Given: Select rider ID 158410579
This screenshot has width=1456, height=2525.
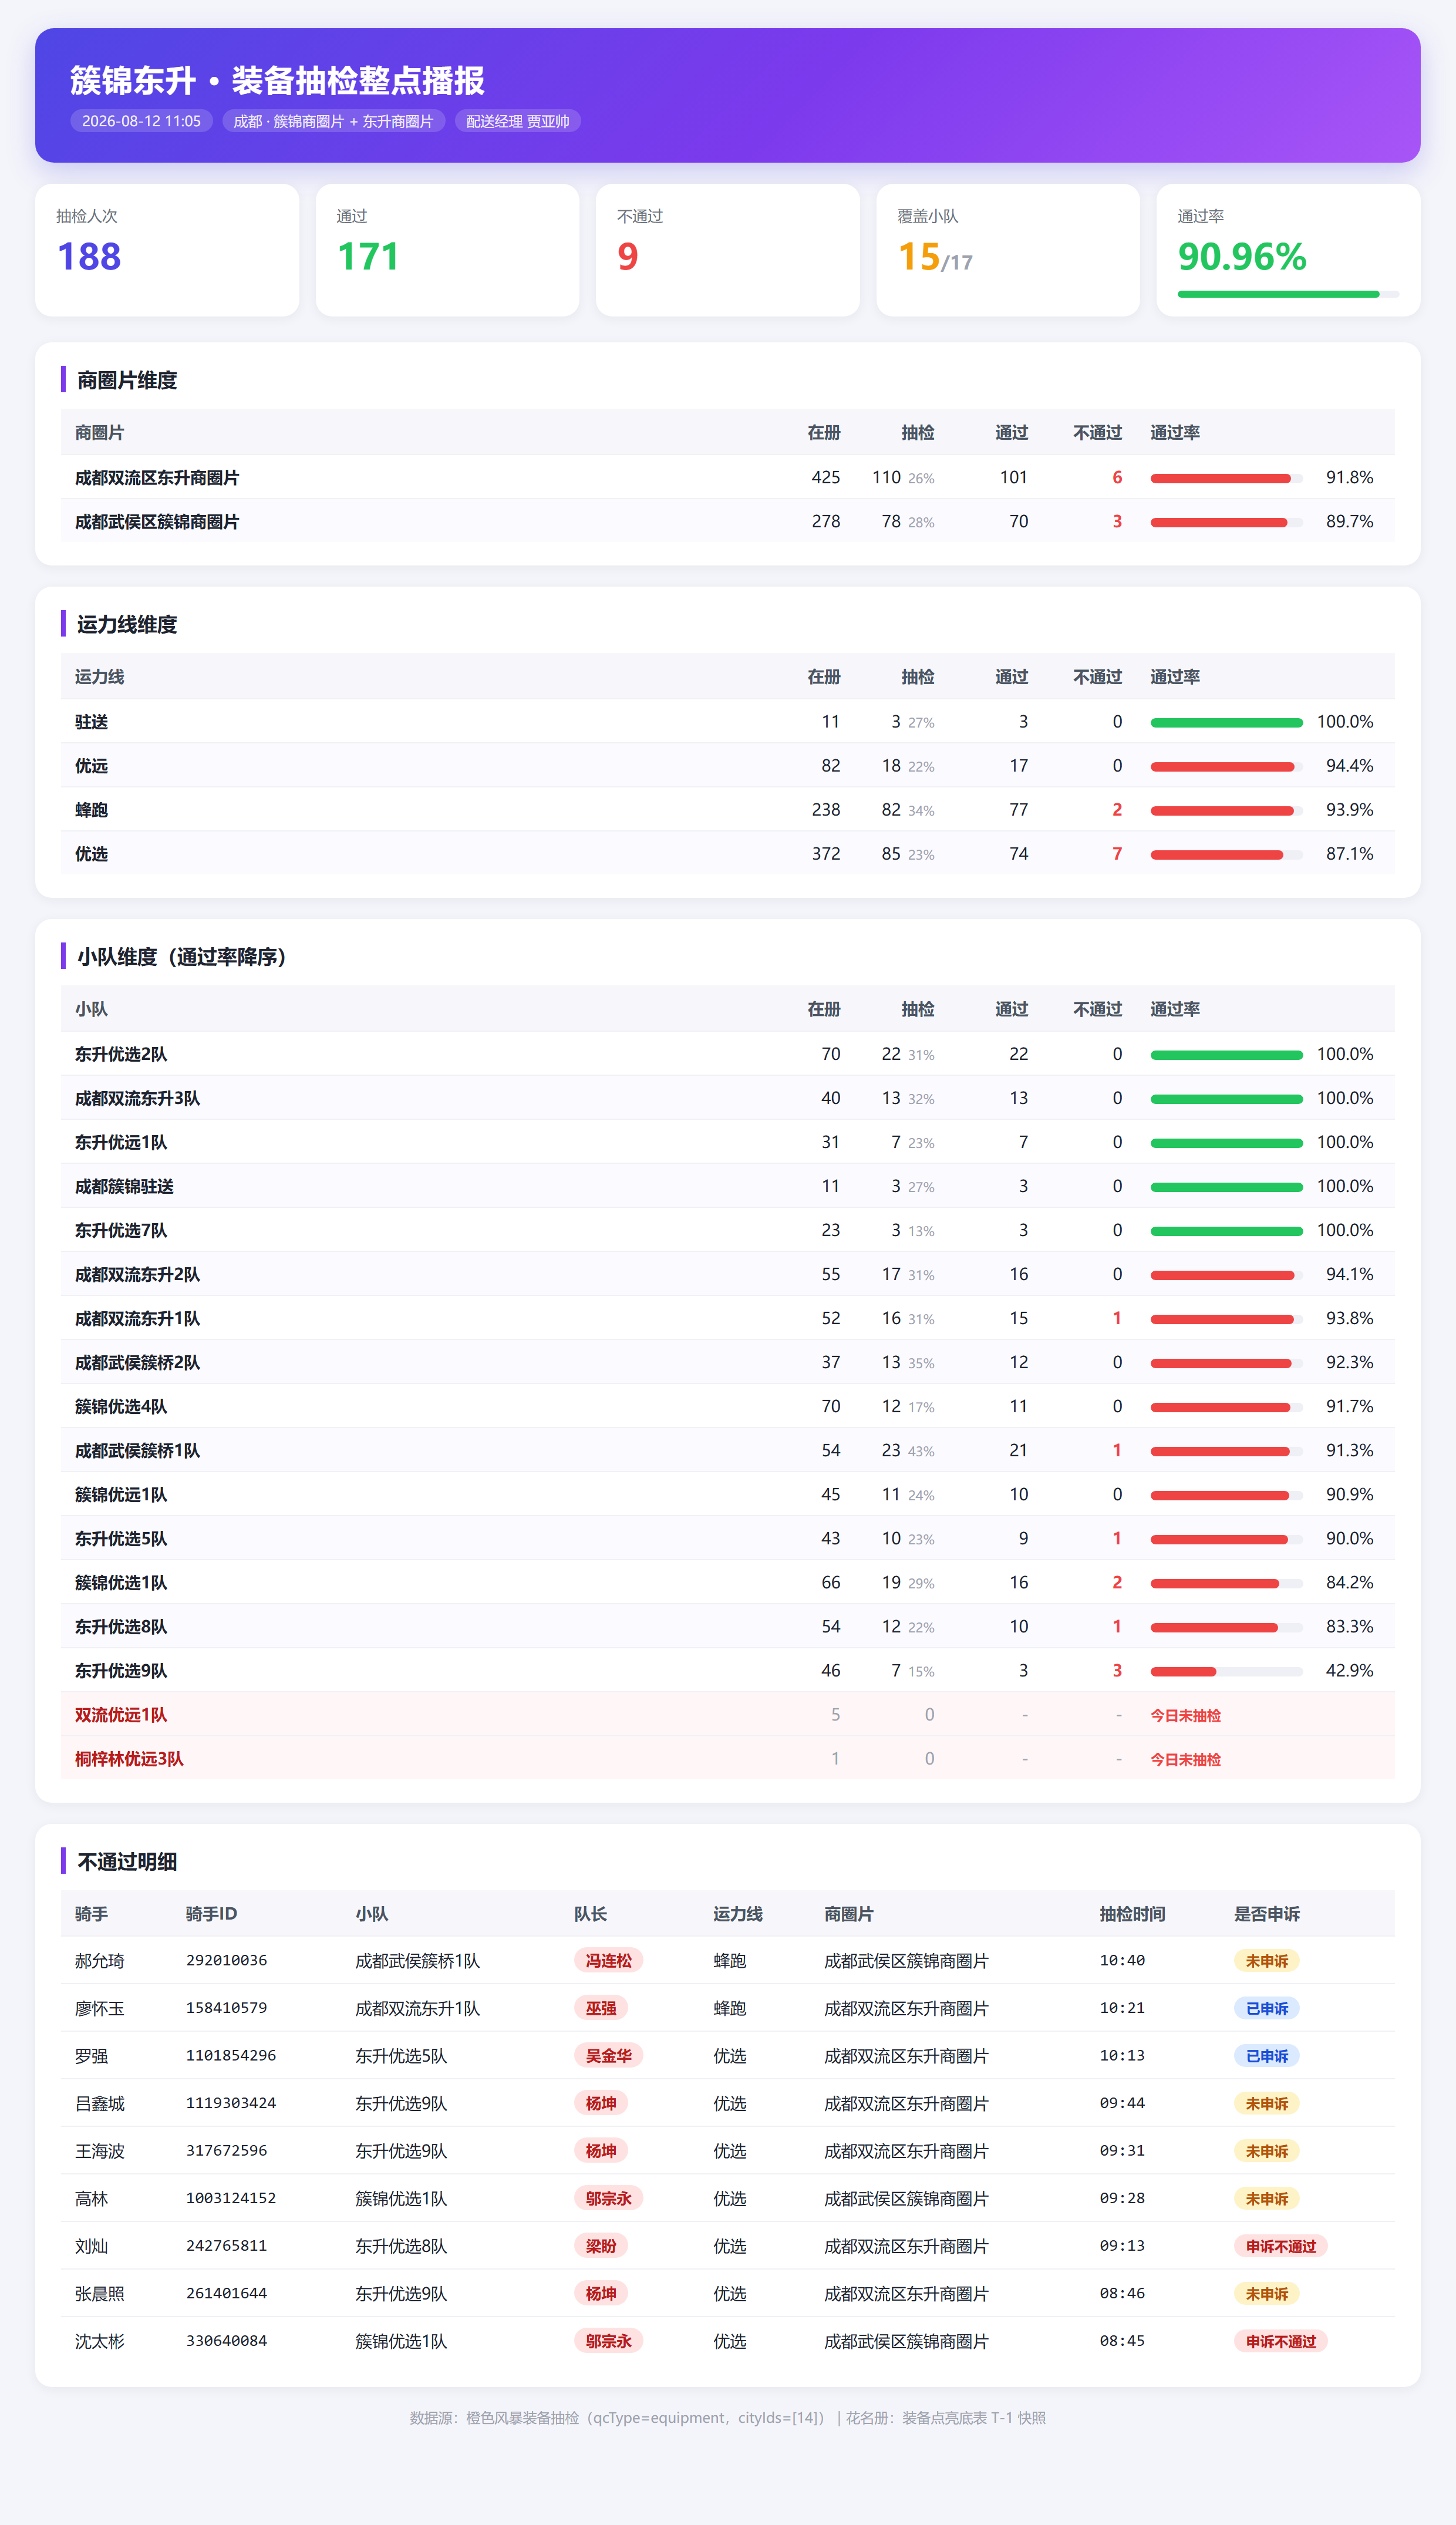Looking at the screenshot, I should (x=226, y=2007).
